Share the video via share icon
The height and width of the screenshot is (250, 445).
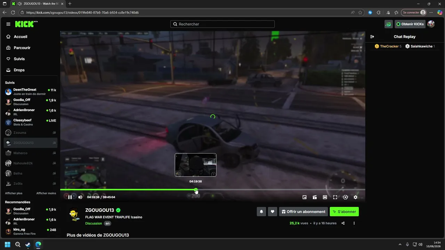tap(343, 223)
